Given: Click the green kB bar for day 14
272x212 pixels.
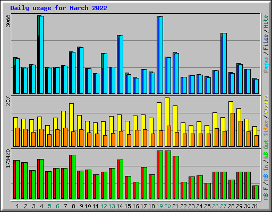Looking at the screenshot, I should click(121, 180).
